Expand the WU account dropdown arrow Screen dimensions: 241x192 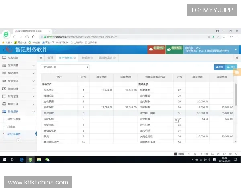click(x=236, y=50)
